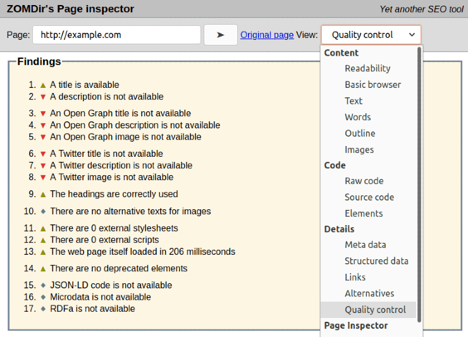468x337 pixels.
Task: Choose Basic browser view option
Action: coord(373,85)
